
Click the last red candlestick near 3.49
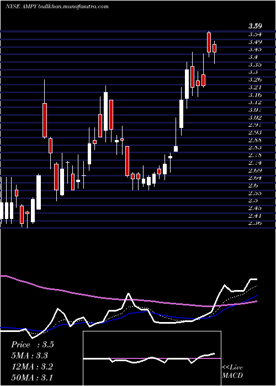tap(214, 49)
